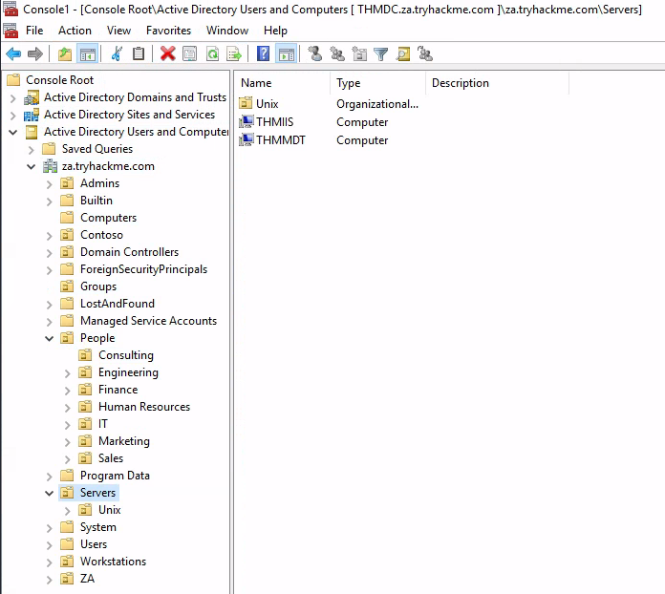The image size is (665, 594).
Task: Click the Add objects to group icon
Action: pyautogui.click(x=425, y=53)
